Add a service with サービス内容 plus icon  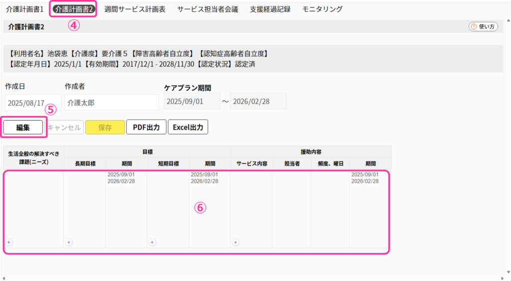coord(236,242)
